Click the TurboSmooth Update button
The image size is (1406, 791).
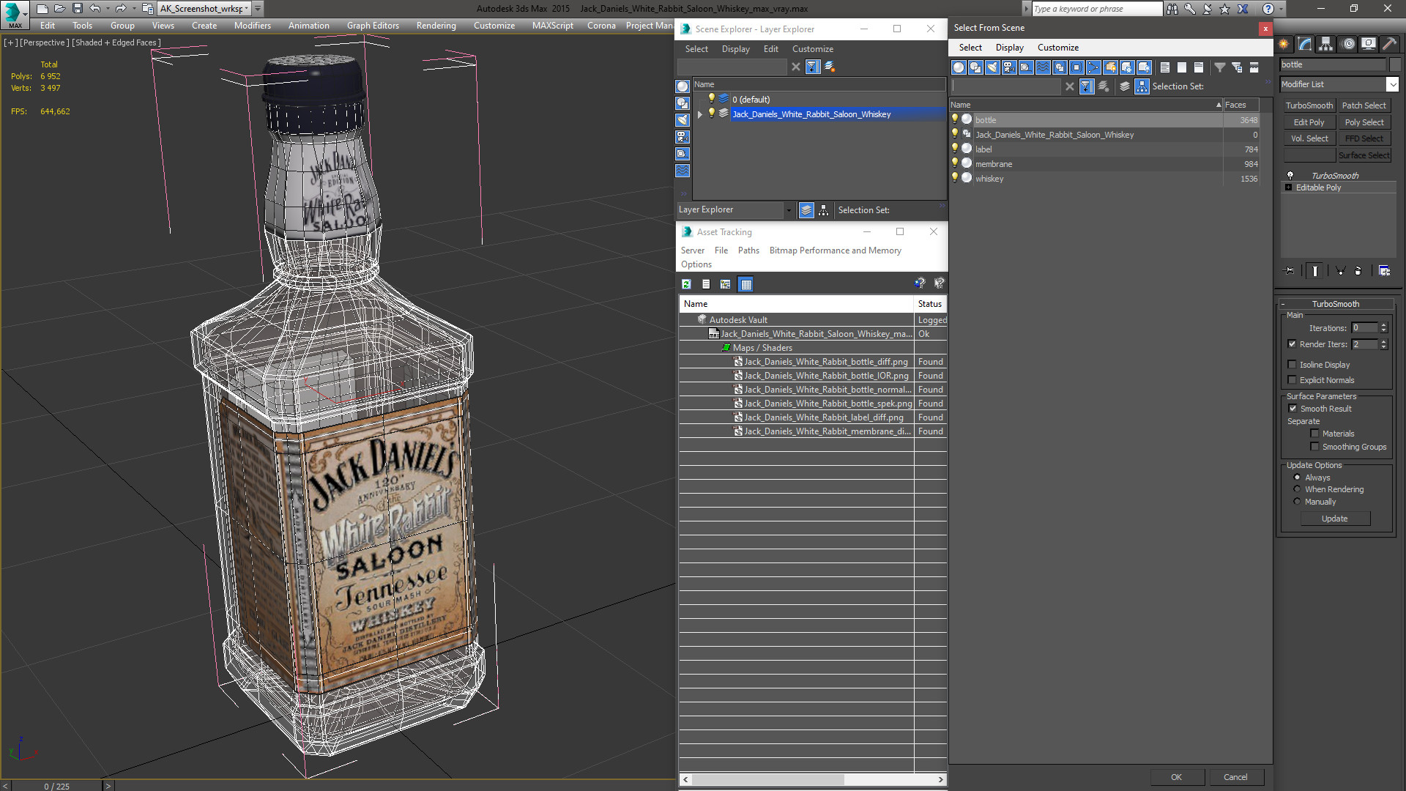1334,519
